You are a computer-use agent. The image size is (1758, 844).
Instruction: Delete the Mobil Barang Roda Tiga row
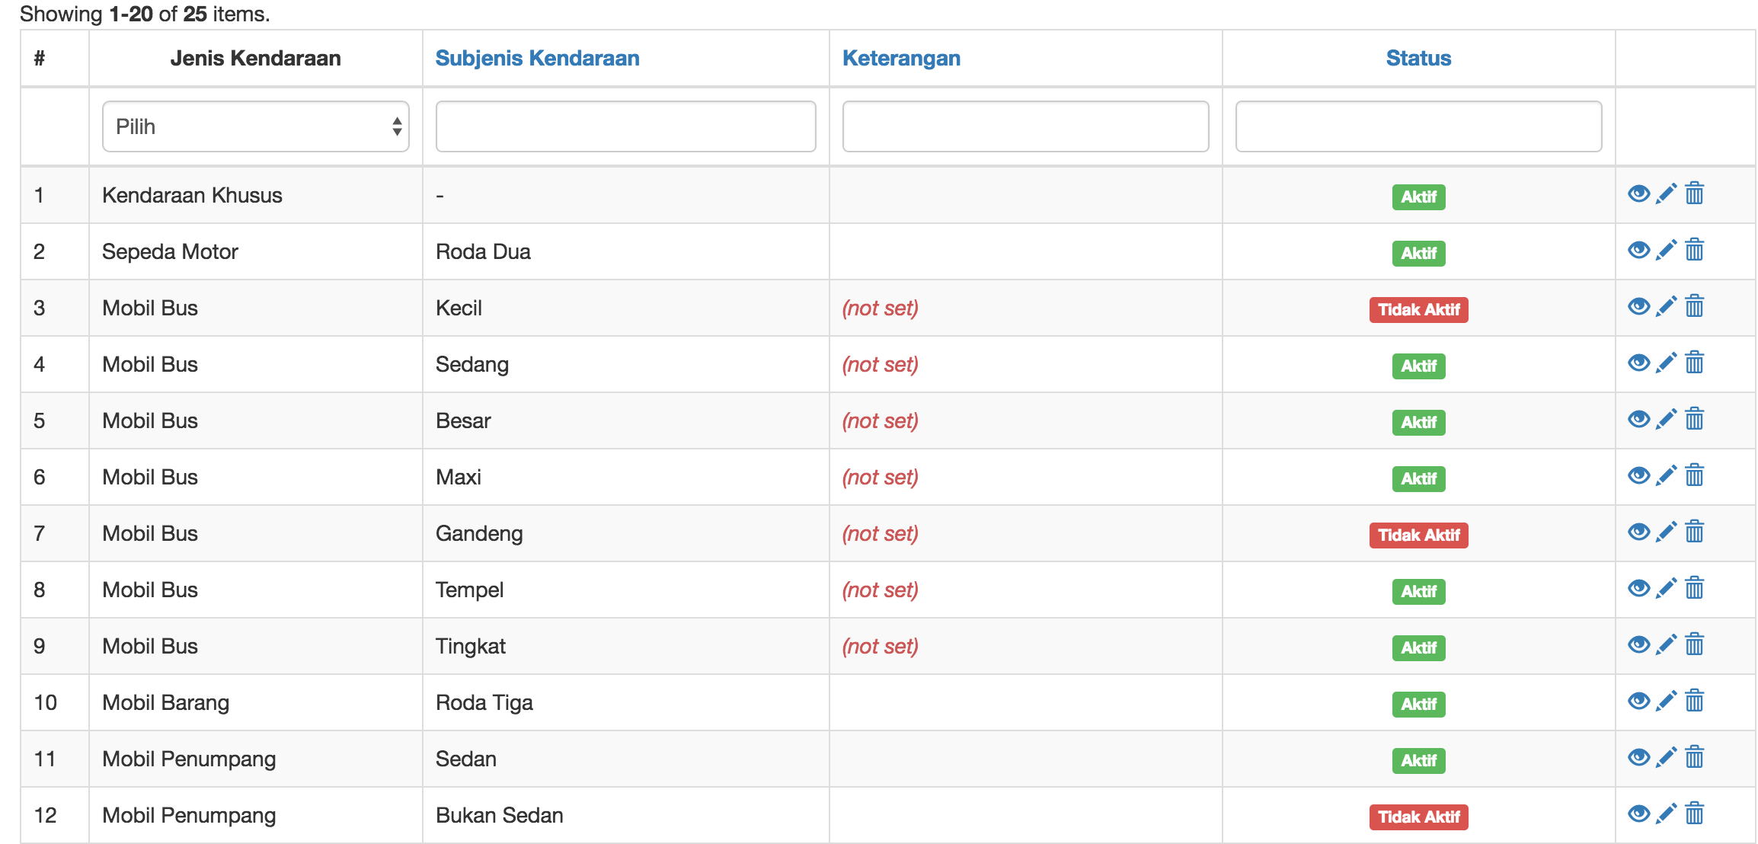1694,702
